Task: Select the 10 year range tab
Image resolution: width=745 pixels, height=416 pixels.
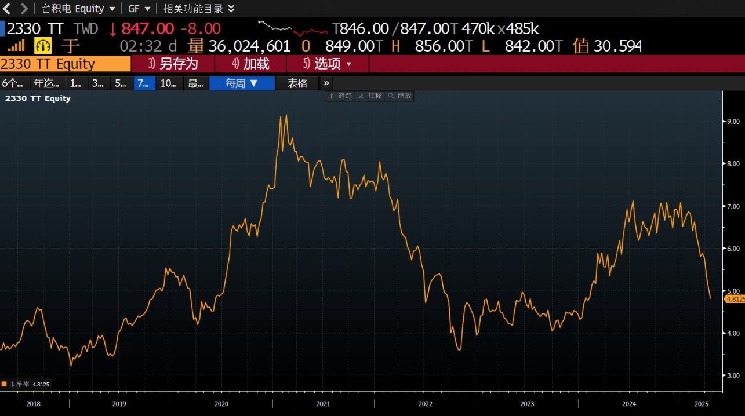Action: tap(169, 83)
